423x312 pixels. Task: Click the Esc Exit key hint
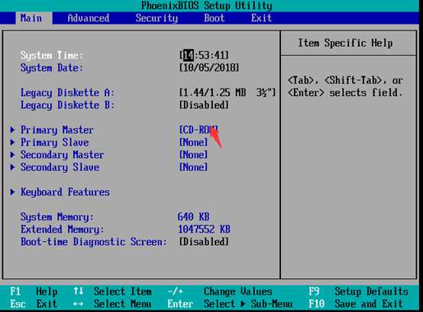(34, 304)
